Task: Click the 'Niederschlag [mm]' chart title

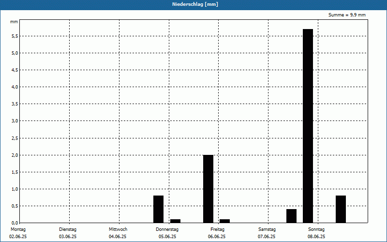Action: coord(195,4)
